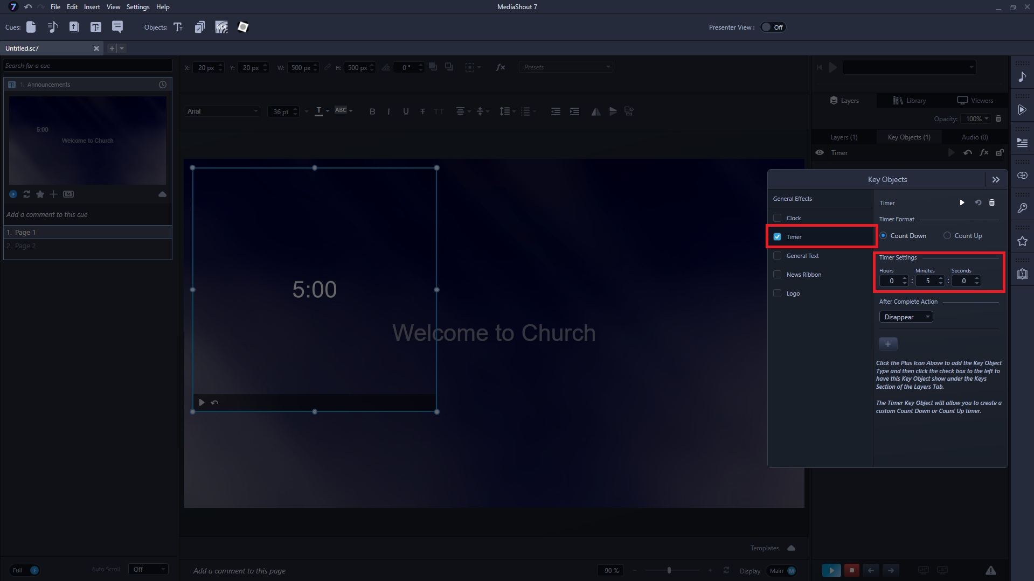The image size is (1034, 581).
Task: Select Count Up timer format
Action: coord(947,236)
